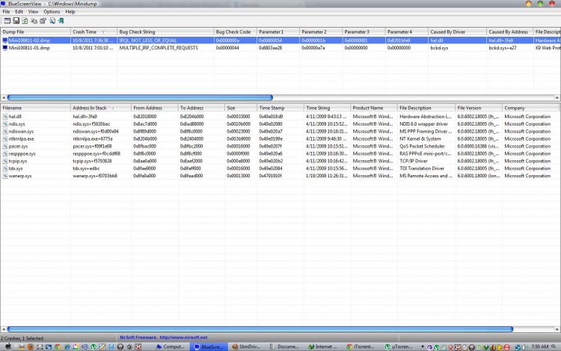Screen dimensions: 561x351
Task: Select ndiswan.sys row in lower pane
Action: [280, 132]
